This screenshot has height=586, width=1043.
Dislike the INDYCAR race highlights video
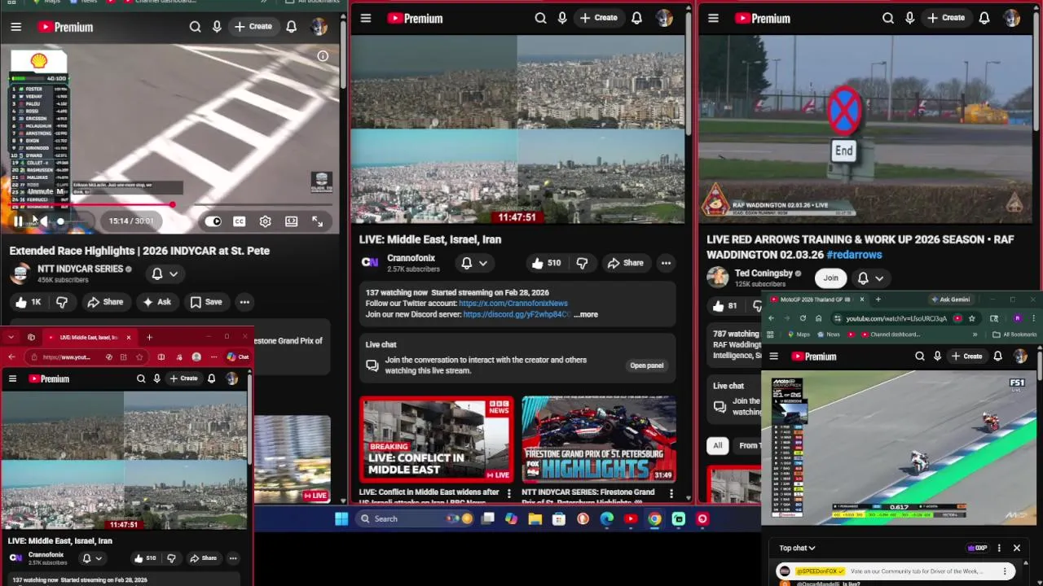tap(62, 302)
